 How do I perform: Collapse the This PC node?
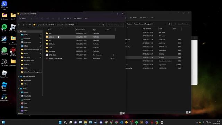click(x=18, y=89)
